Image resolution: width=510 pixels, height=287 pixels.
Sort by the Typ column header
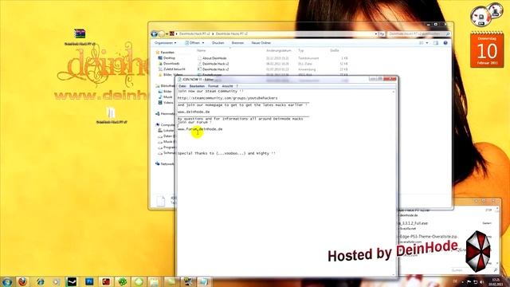point(301,50)
